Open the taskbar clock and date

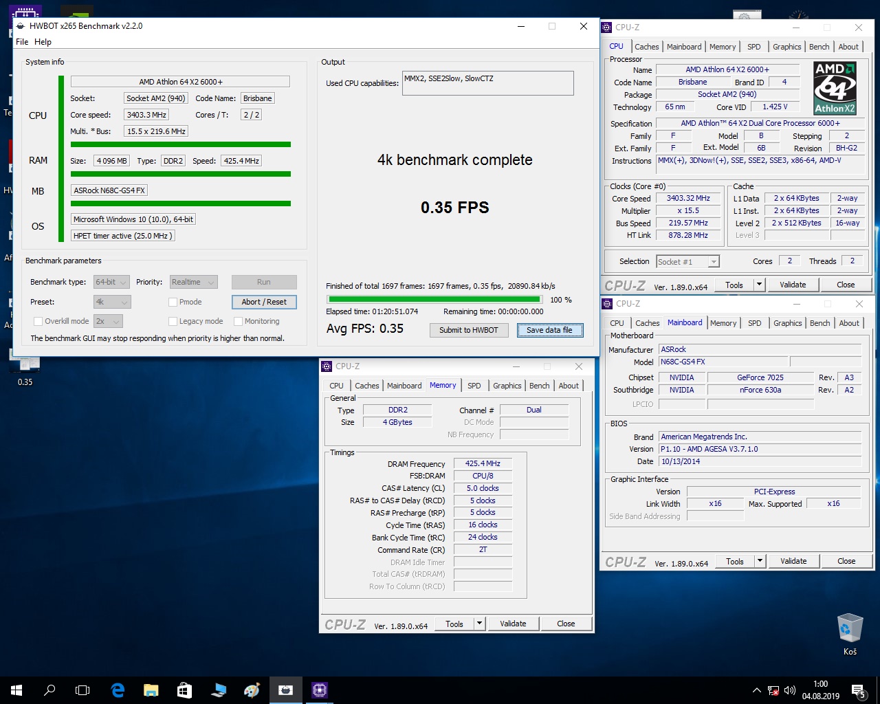(820, 690)
